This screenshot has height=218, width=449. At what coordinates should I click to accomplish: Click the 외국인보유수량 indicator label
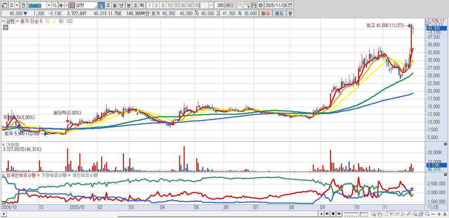click(x=21, y=175)
